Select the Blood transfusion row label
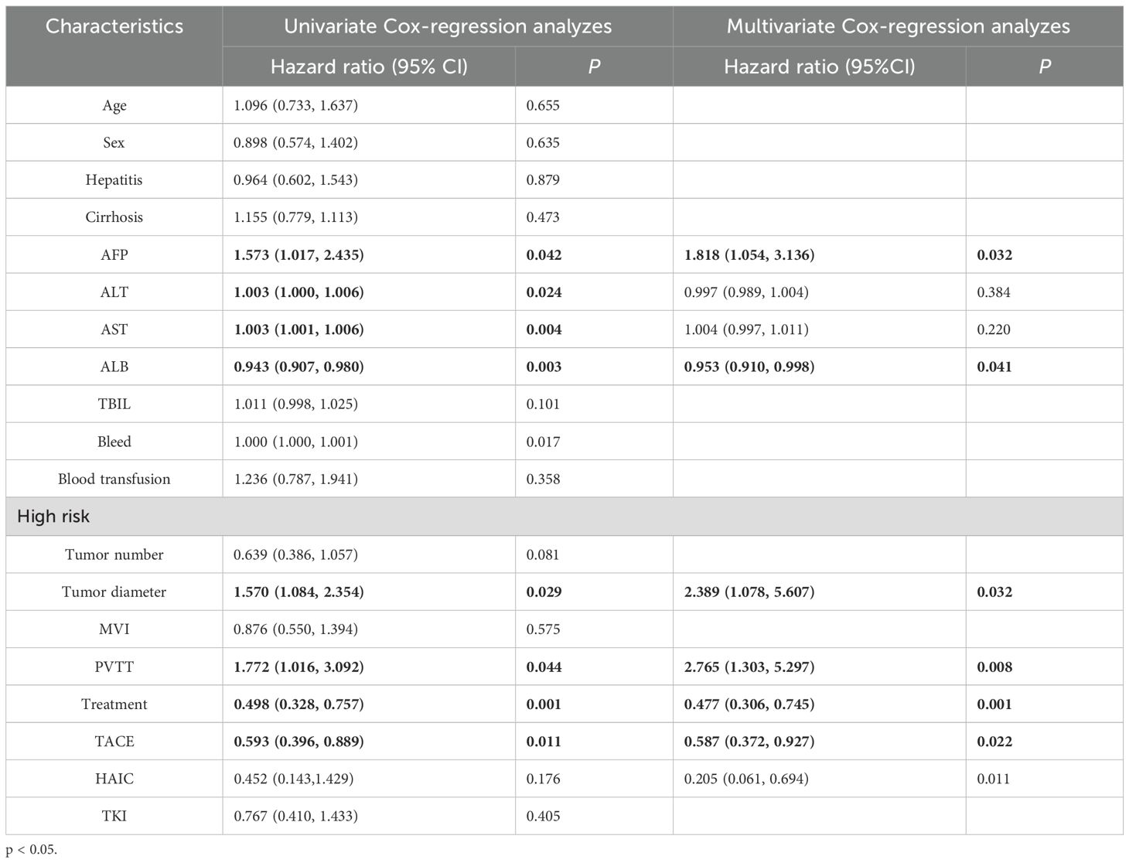Image resolution: width=1129 pixels, height=863 pixels. click(114, 479)
